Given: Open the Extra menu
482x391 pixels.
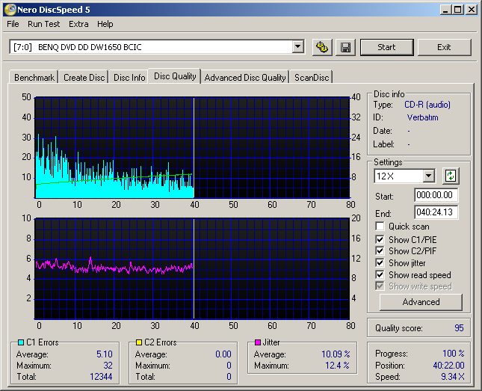Looking at the screenshot, I should (x=78, y=24).
